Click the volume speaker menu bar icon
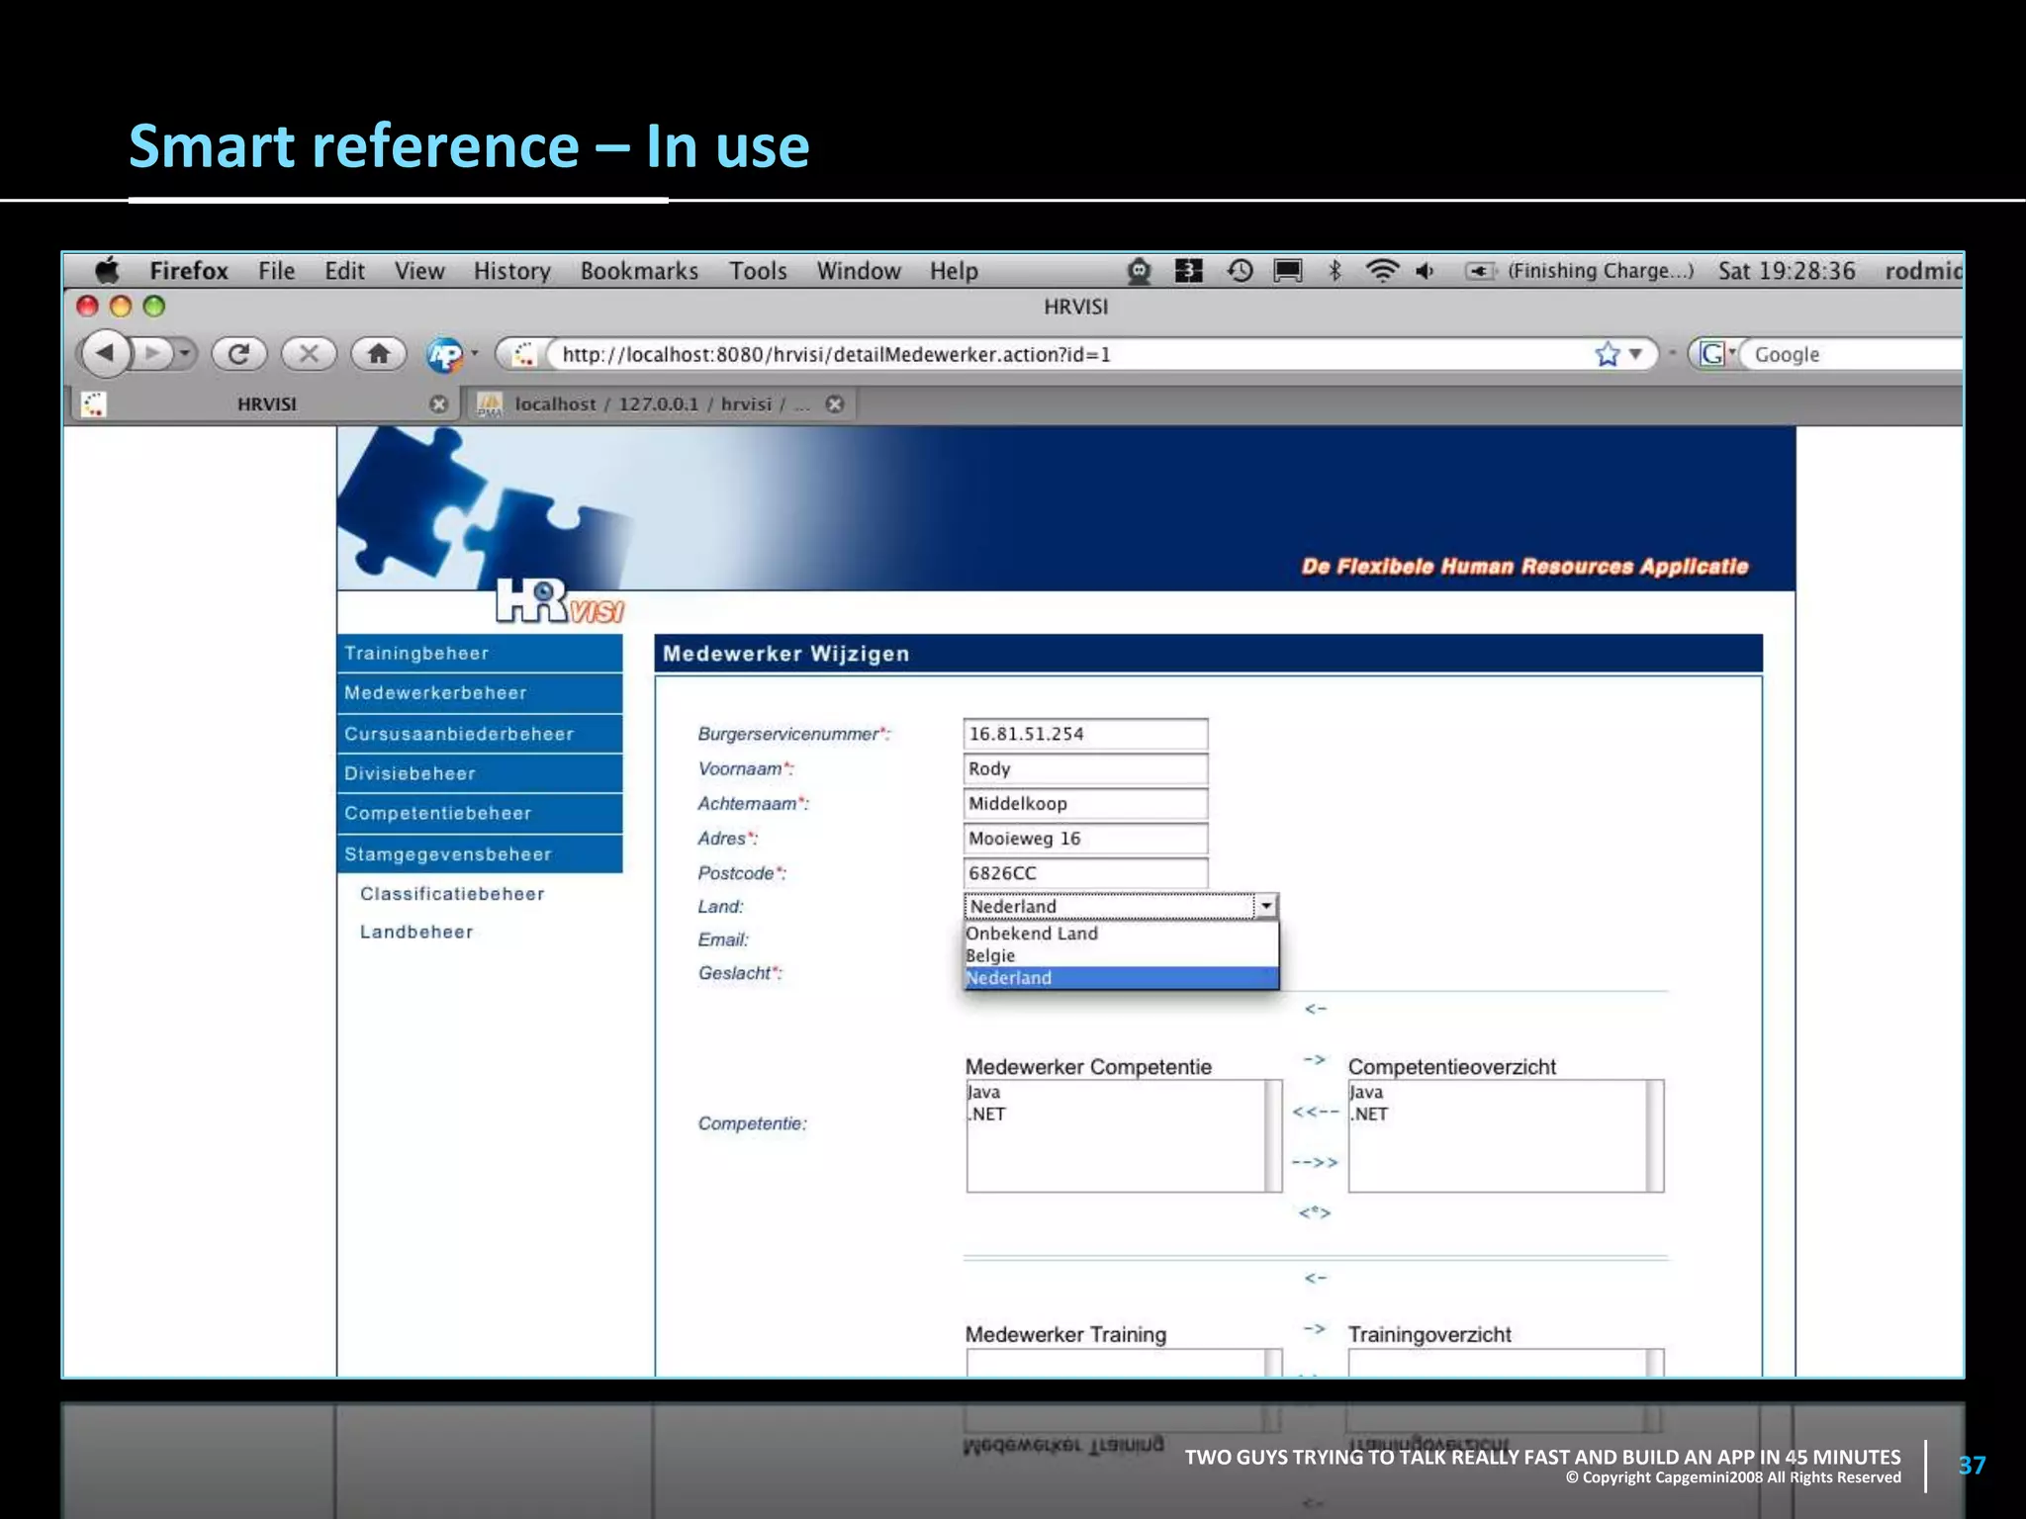The width and height of the screenshot is (2026, 1519). click(1425, 270)
